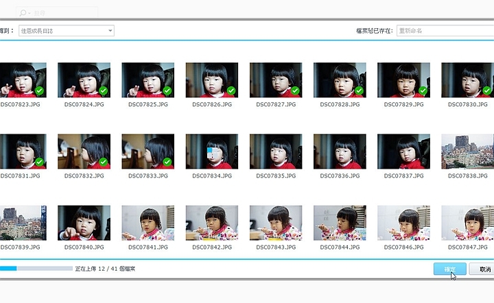This screenshot has width=494, height=303.
Task: Click green checkmark on DSC07828.JPG
Action: (x=359, y=90)
